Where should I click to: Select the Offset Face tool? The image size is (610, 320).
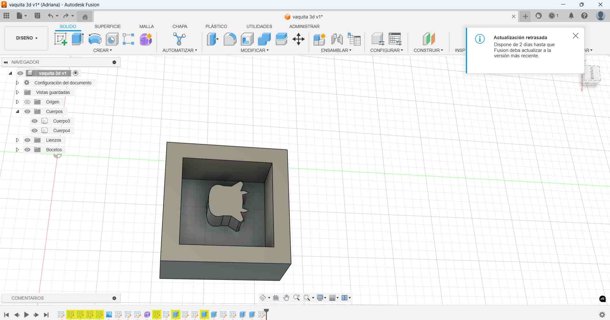tap(281, 39)
